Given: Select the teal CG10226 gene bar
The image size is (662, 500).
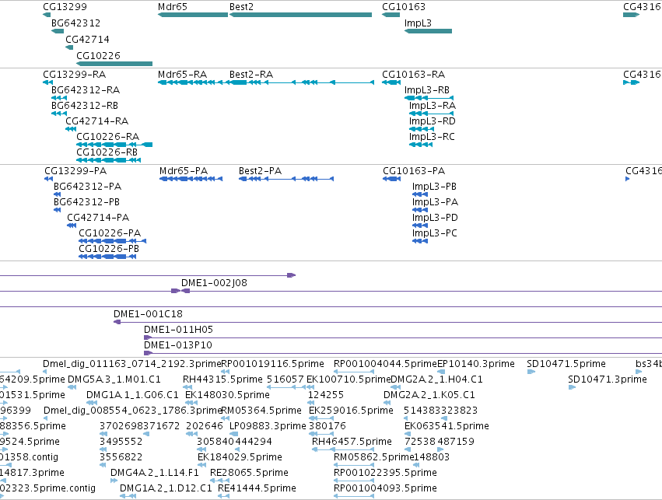Looking at the screenshot, I should (114, 64).
